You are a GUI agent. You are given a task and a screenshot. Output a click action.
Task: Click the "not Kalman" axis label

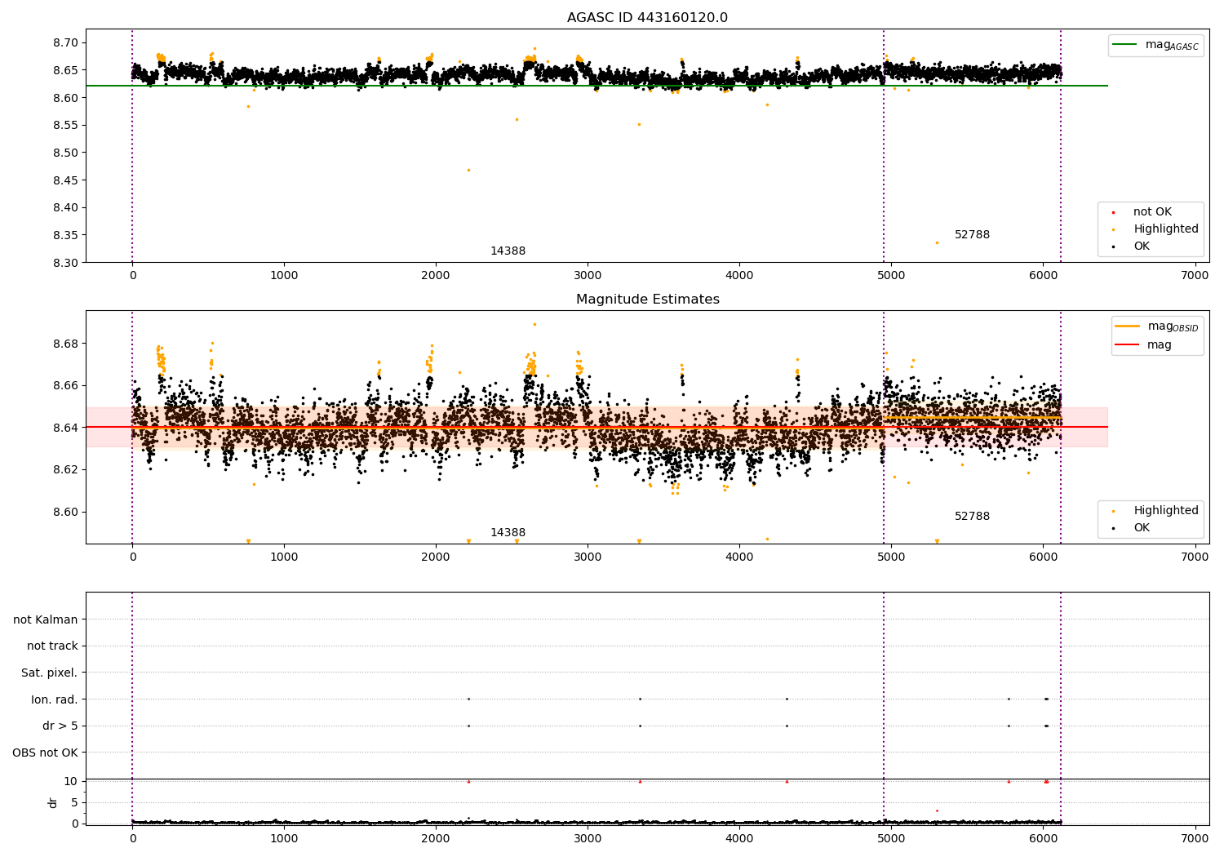click(x=46, y=619)
